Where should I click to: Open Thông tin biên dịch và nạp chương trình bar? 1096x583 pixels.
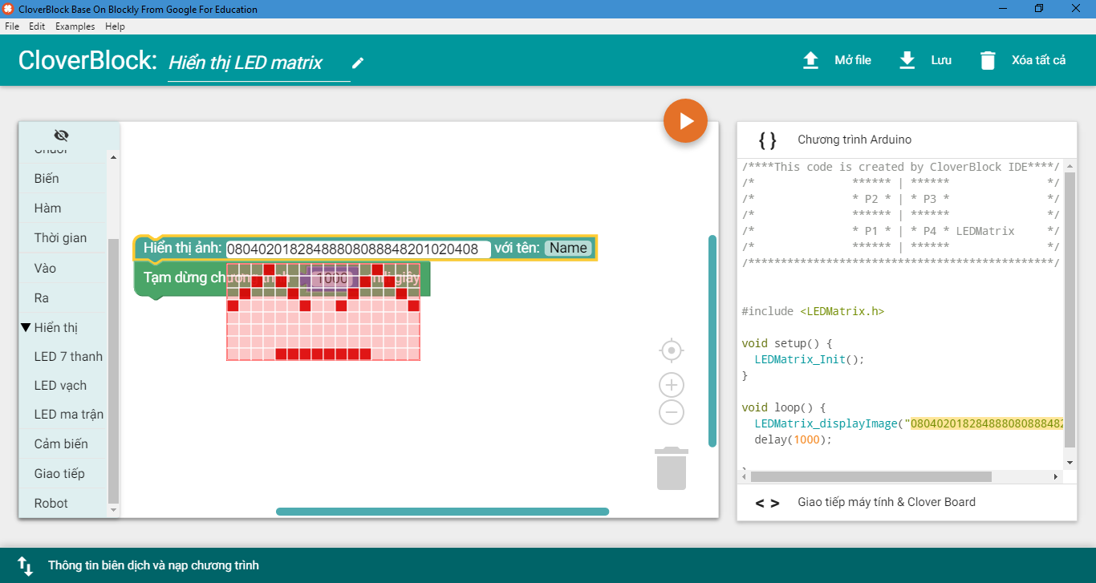153,565
